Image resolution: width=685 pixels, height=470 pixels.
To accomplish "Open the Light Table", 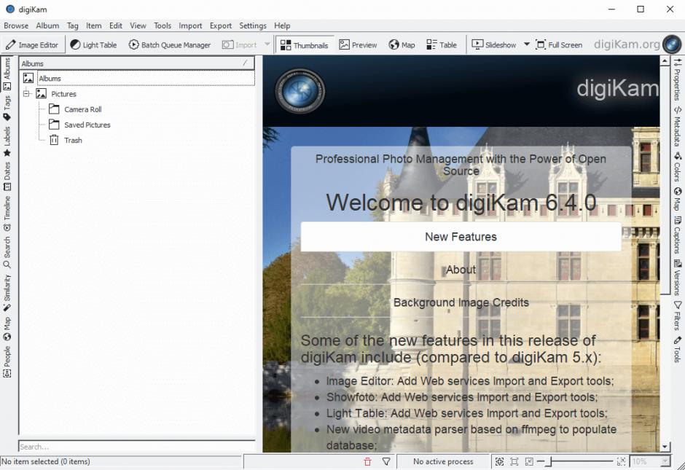I will click(93, 45).
